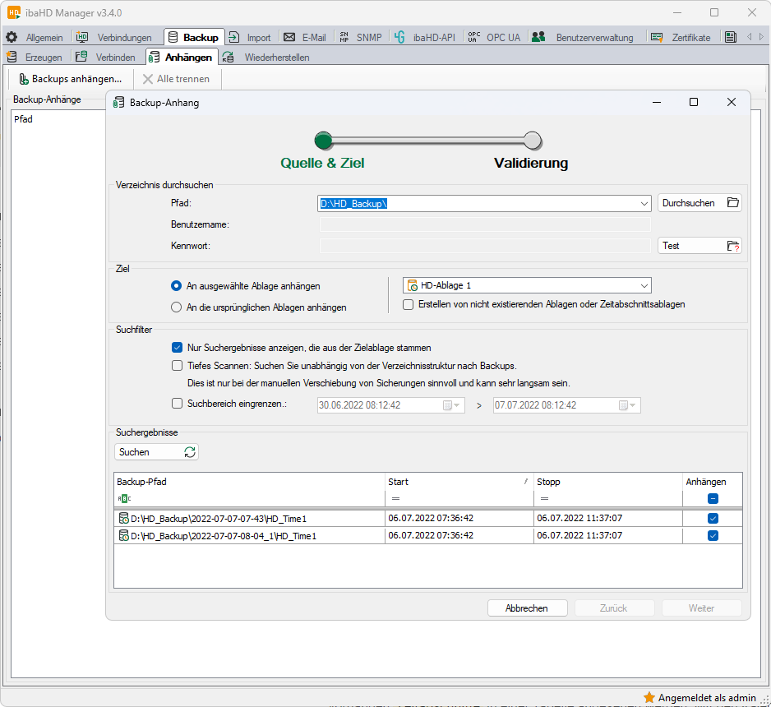The image size is (771, 707).
Task: Click the Angemeldet als admin star icon
Action: 649,697
